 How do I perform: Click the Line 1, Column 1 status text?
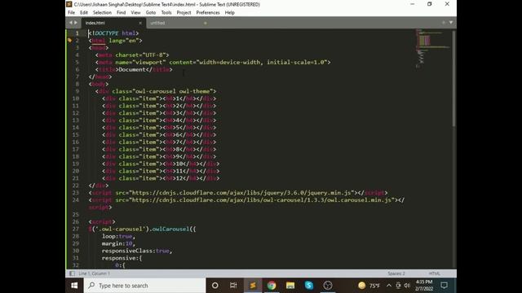pyautogui.click(x=95, y=273)
